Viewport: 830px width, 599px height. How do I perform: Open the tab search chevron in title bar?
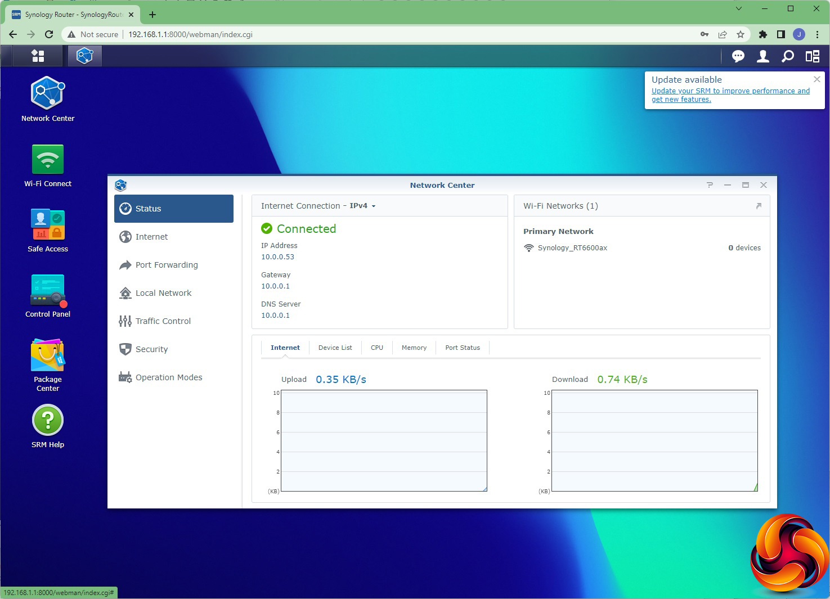click(x=739, y=8)
